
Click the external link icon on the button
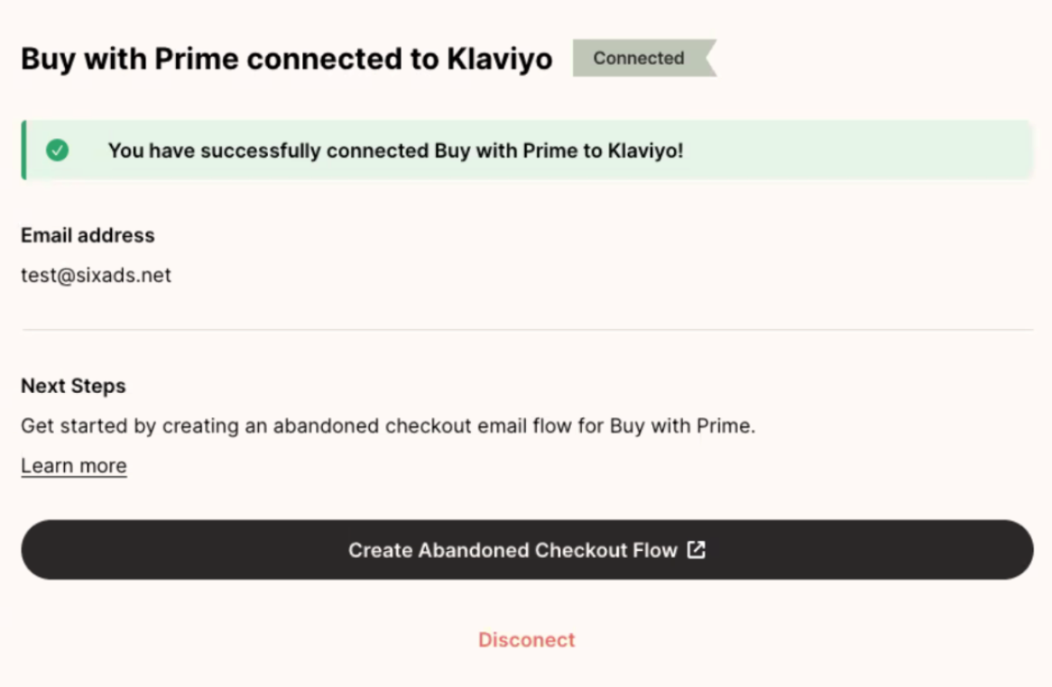[x=697, y=550]
